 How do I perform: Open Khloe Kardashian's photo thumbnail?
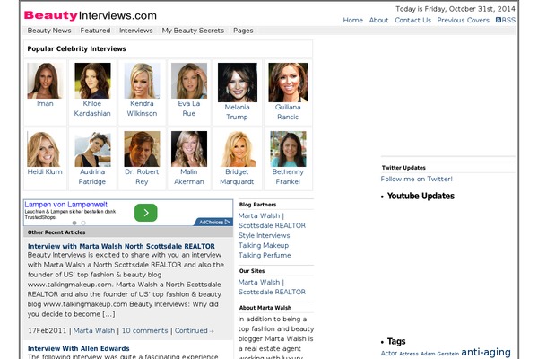coord(92,81)
